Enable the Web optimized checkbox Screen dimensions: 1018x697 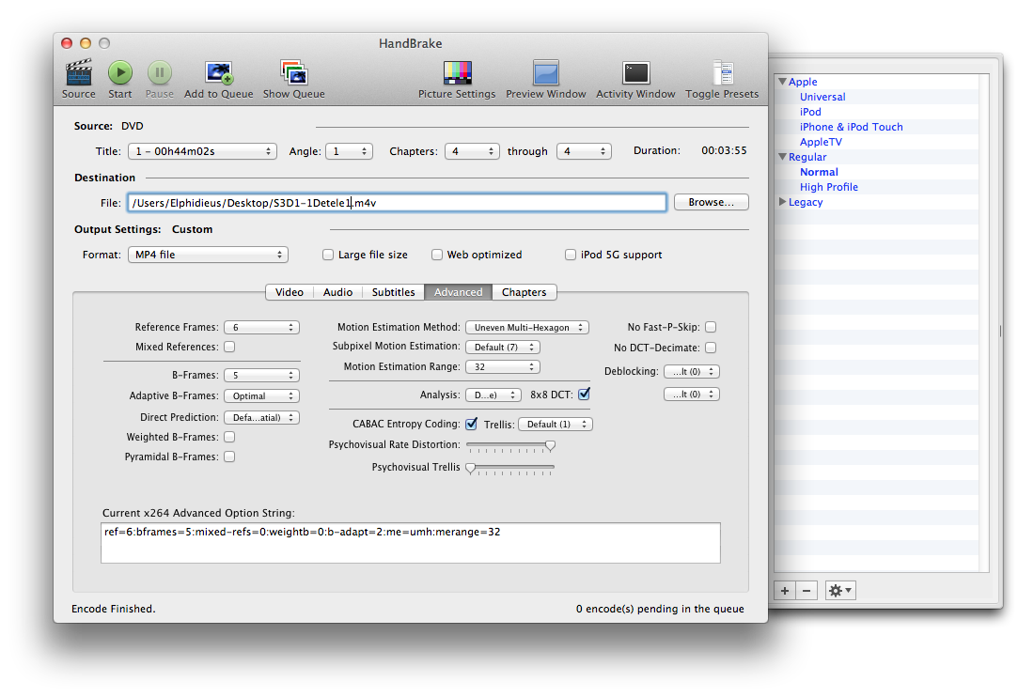[437, 256]
